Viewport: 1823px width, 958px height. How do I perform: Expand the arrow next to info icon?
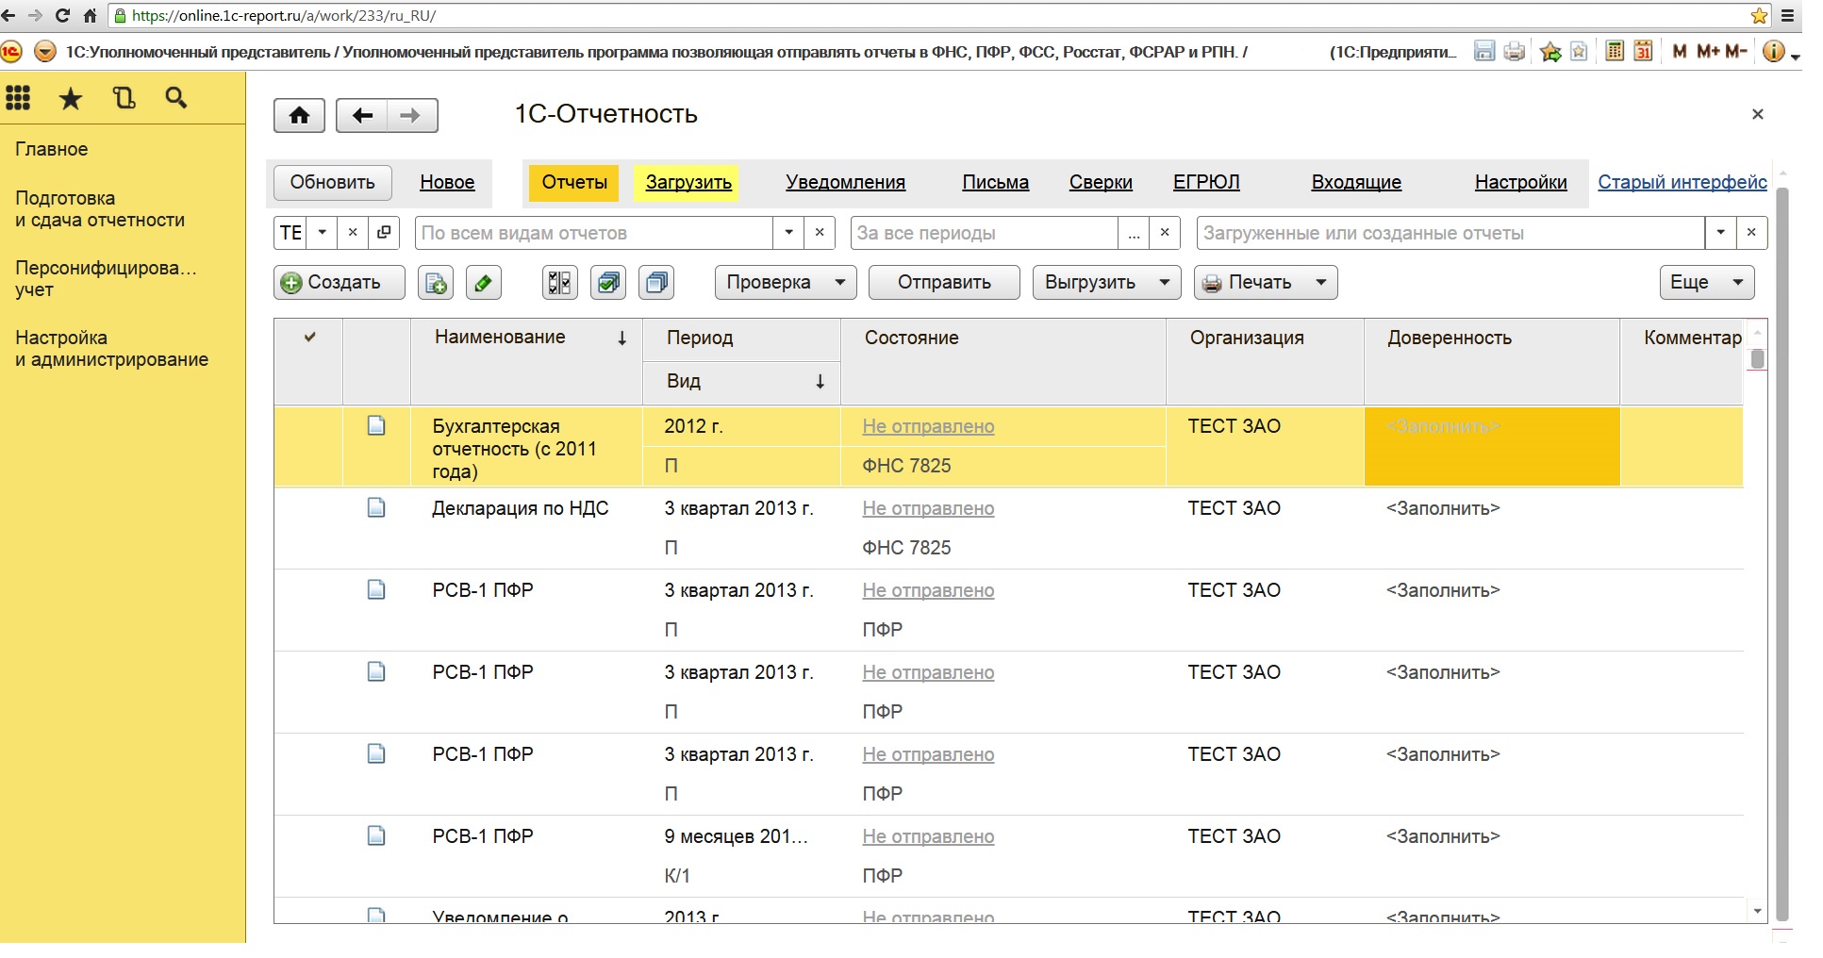click(1796, 56)
